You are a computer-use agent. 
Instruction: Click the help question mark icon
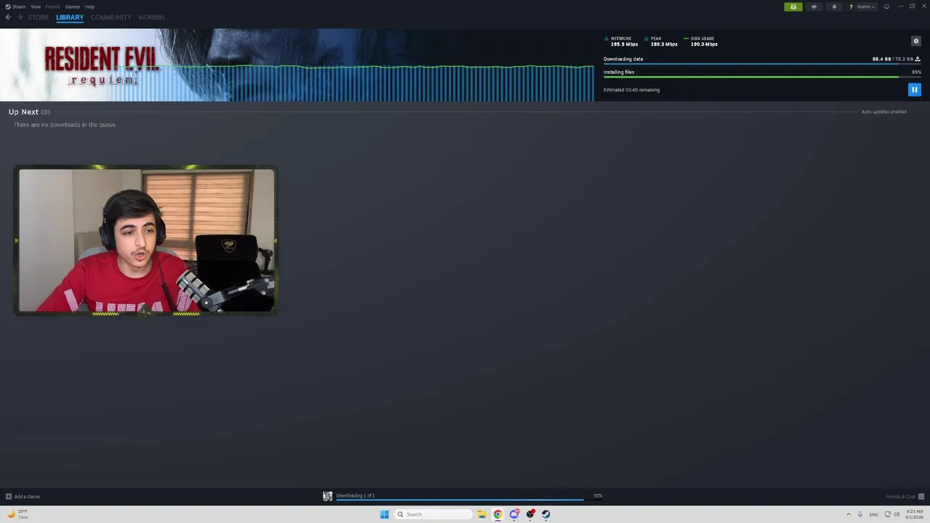tap(851, 7)
